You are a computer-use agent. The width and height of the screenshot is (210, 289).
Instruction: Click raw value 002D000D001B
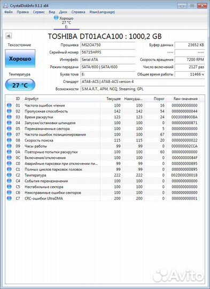pyautogui.click(x=184, y=175)
